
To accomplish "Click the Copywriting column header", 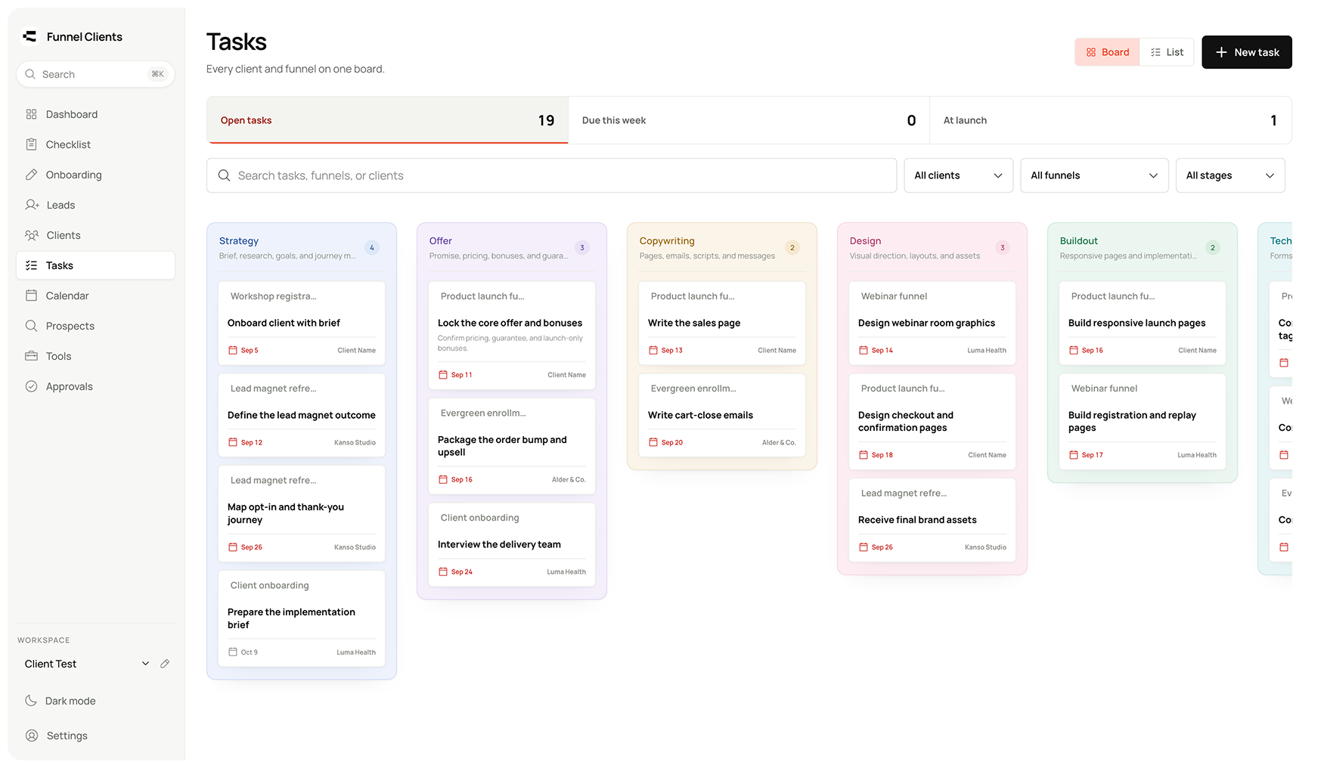I will click(x=722, y=248).
